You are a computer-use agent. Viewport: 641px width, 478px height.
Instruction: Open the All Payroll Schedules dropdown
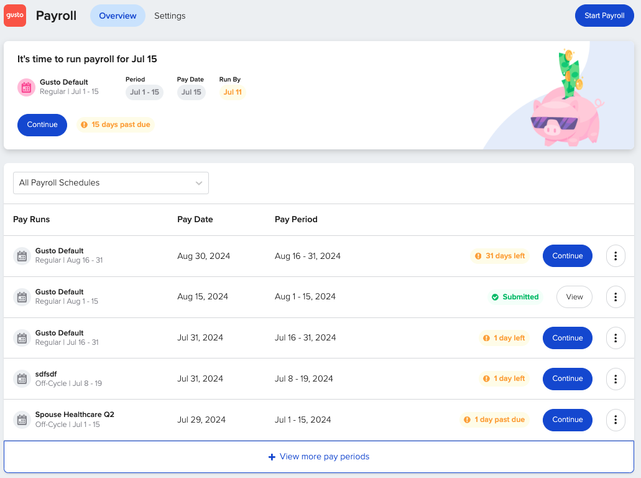point(111,183)
